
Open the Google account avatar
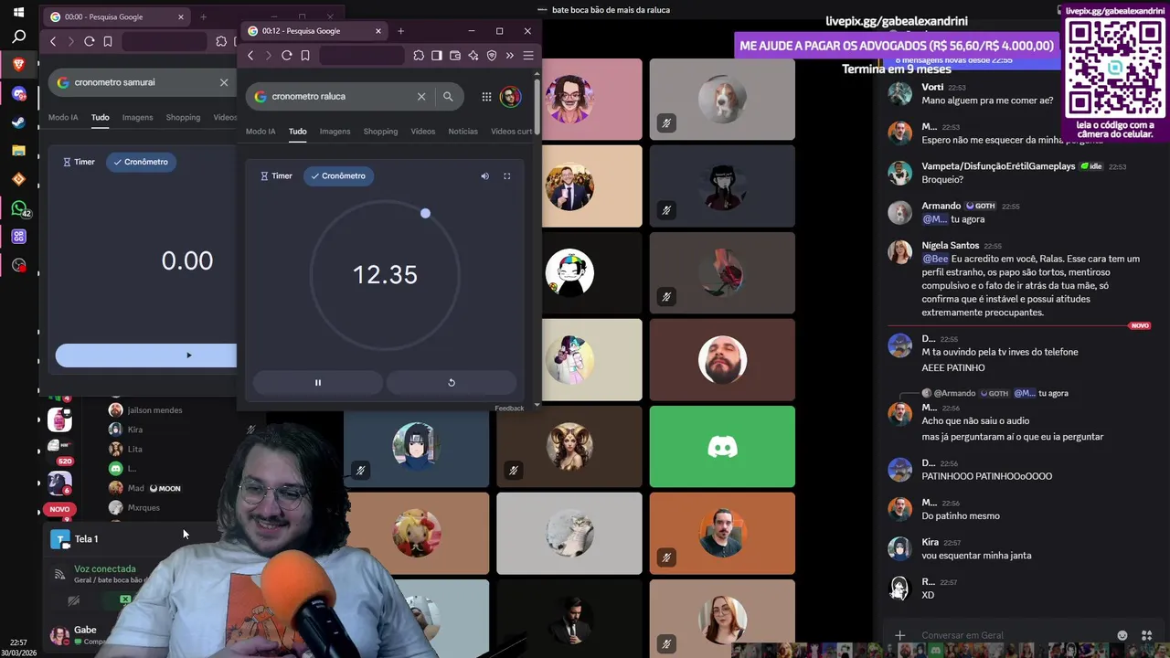(510, 96)
